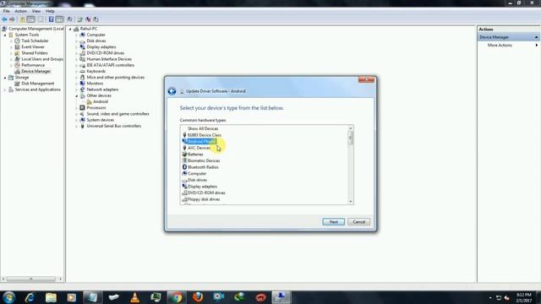Viewport: 541px width, 304px height.
Task: Select Local Users and Groups node
Action: pyautogui.click(x=42, y=59)
